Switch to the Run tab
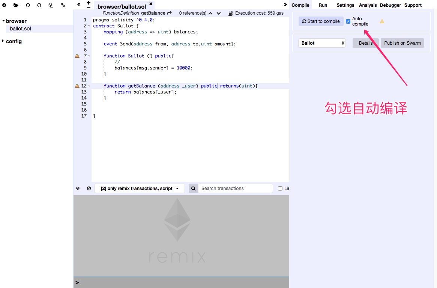The height and width of the screenshot is (288, 437). click(x=323, y=5)
